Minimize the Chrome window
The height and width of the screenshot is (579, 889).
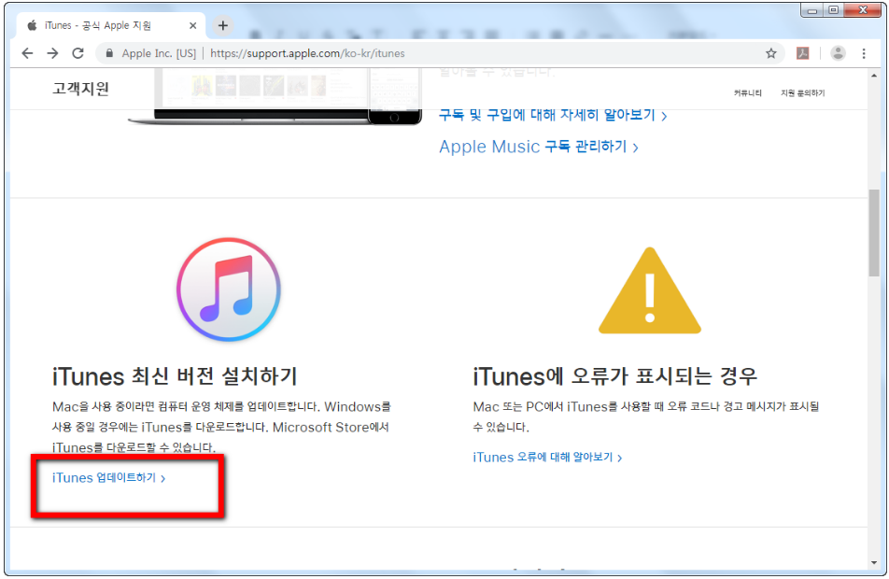(x=811, y=9)
